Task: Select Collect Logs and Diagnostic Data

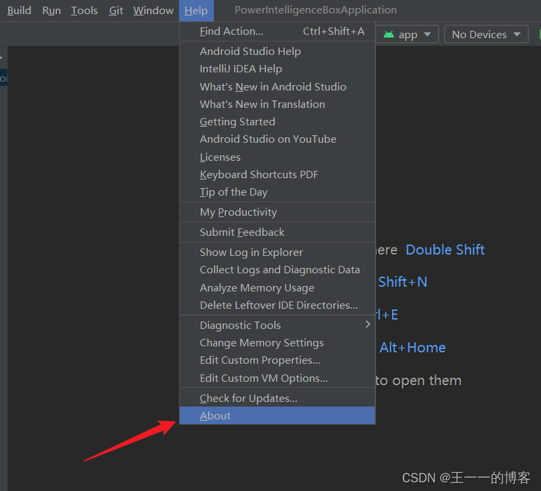Action: pos(277,270)
